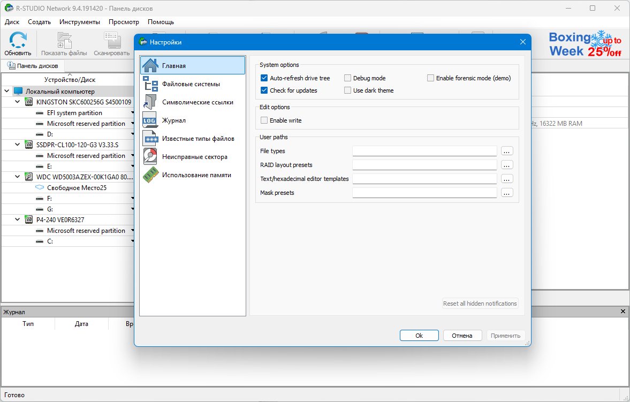Viewport: 630px width, 402px height.
Task: Switch to the Панель дисков tab
Action: coord(33,66)
